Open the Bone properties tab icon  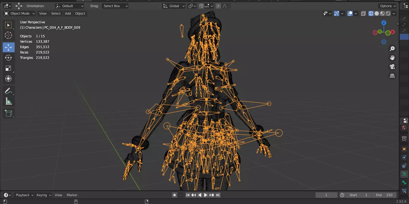405,182
